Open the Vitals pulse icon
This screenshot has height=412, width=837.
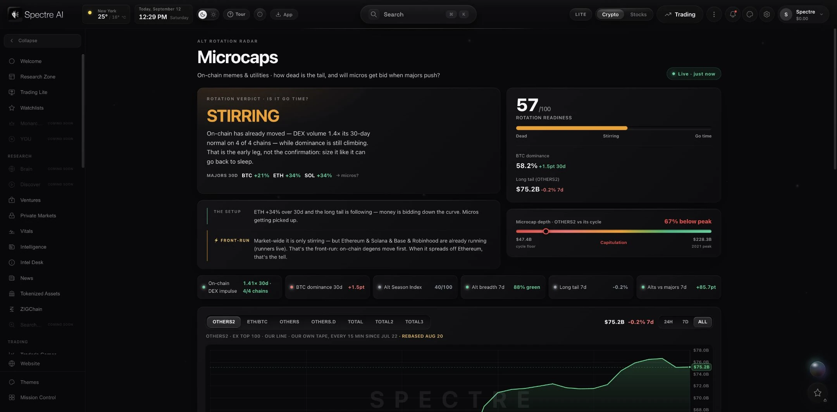12,231
